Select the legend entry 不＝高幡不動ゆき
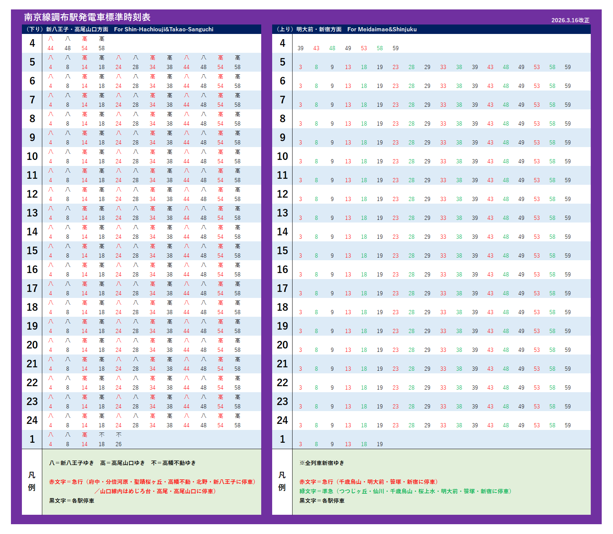This screenshot has width=613, height=534. point(173,463)
